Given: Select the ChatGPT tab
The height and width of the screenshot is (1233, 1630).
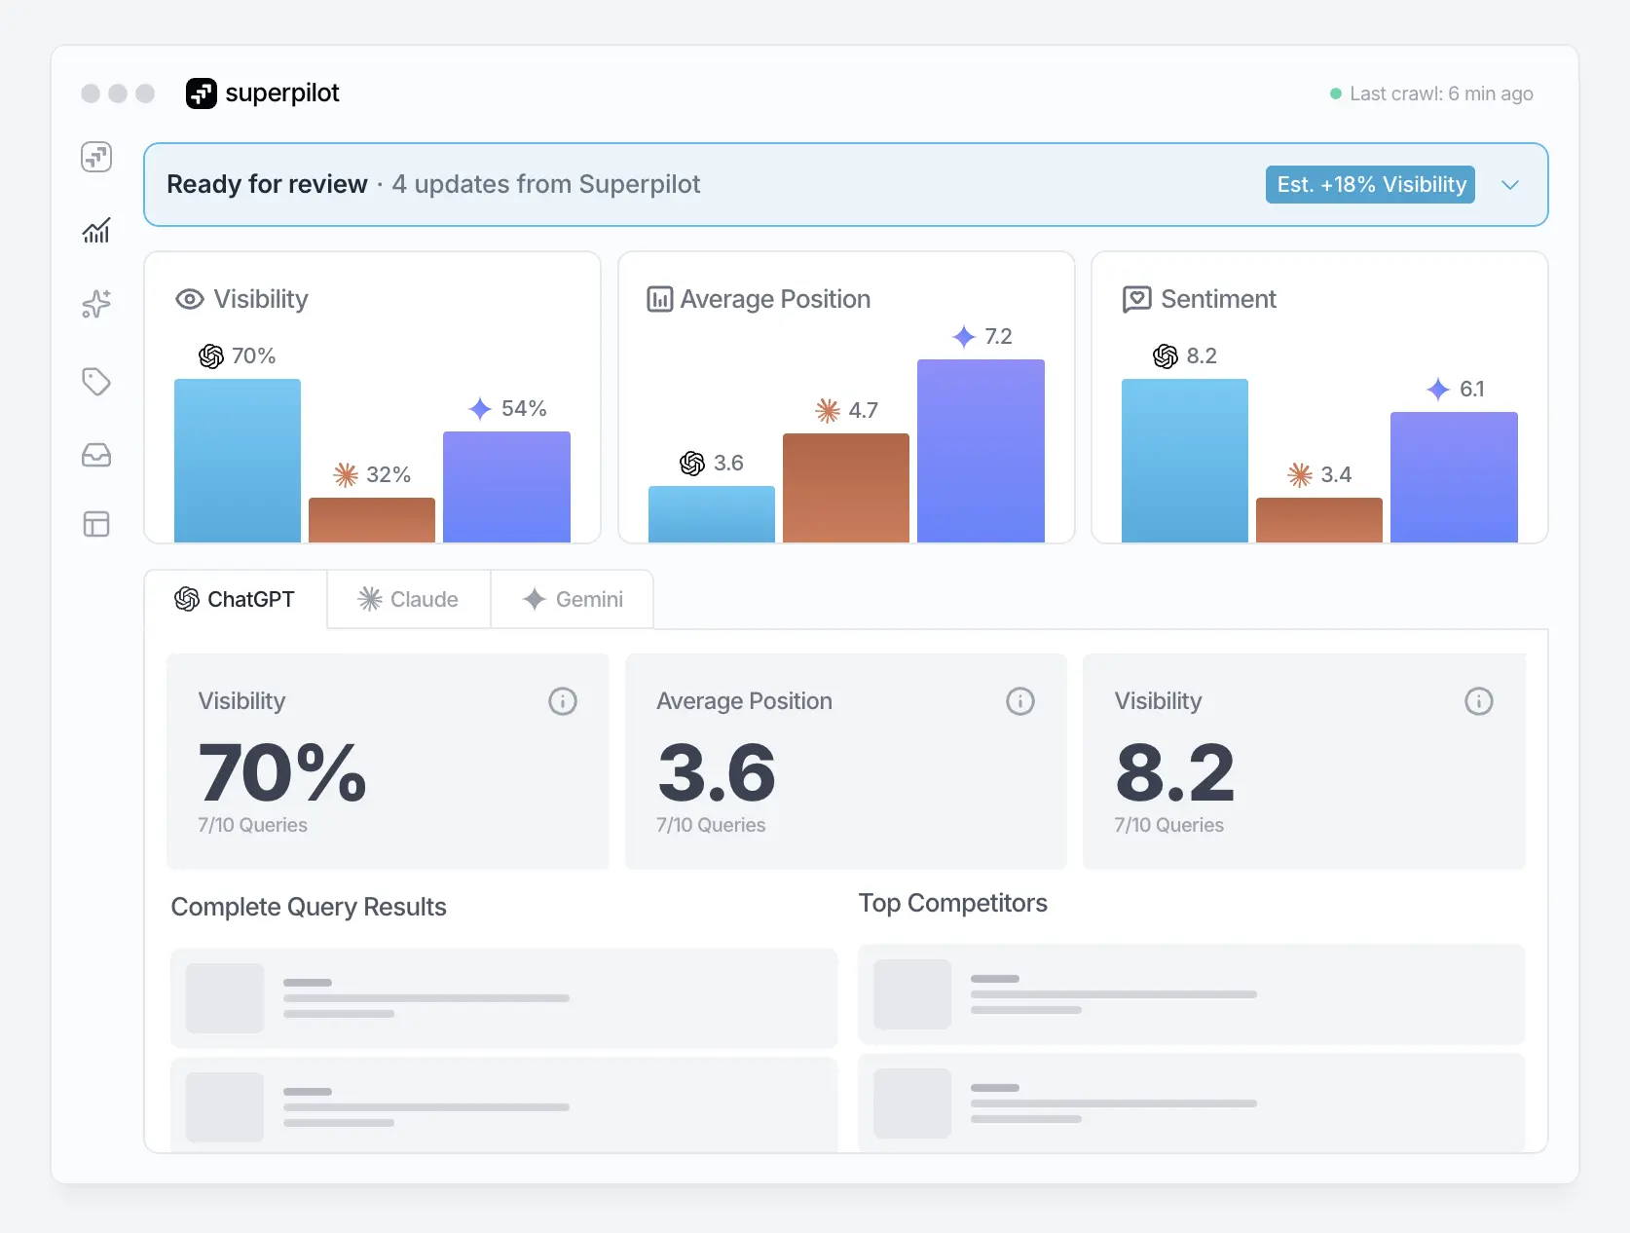Looking at the screenshot, I should (235, 600).
